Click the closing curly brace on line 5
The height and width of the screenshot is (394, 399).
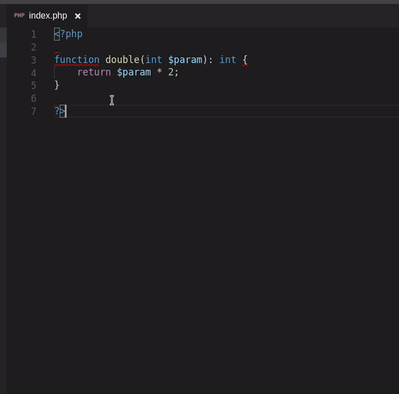[57, 85]
